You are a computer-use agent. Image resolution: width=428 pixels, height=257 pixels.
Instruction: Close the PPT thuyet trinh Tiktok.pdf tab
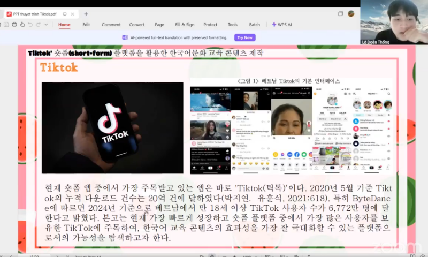[72, 14]
